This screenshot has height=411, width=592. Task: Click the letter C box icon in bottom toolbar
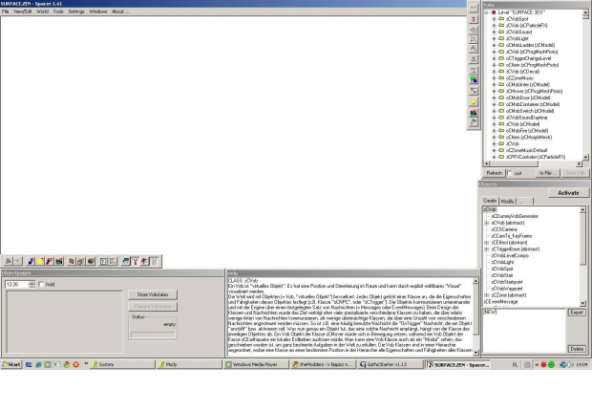pyautogui.click(x=103, y=261)
